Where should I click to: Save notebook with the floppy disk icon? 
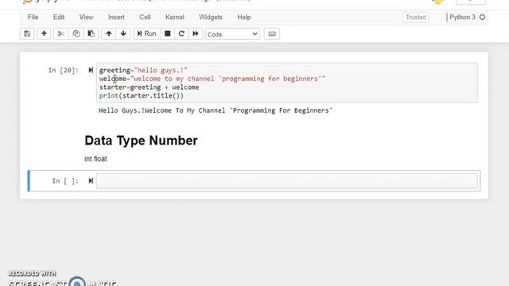(27, 33)
